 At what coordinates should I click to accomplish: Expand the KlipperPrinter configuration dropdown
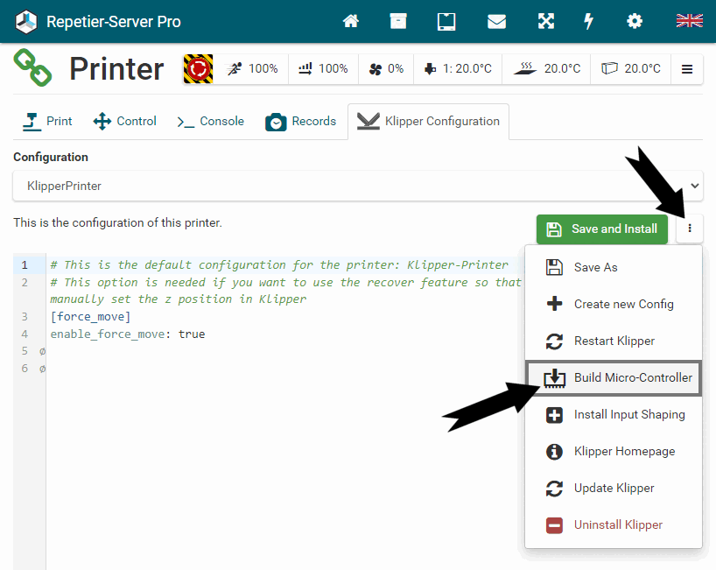click(x=358, y=186)
